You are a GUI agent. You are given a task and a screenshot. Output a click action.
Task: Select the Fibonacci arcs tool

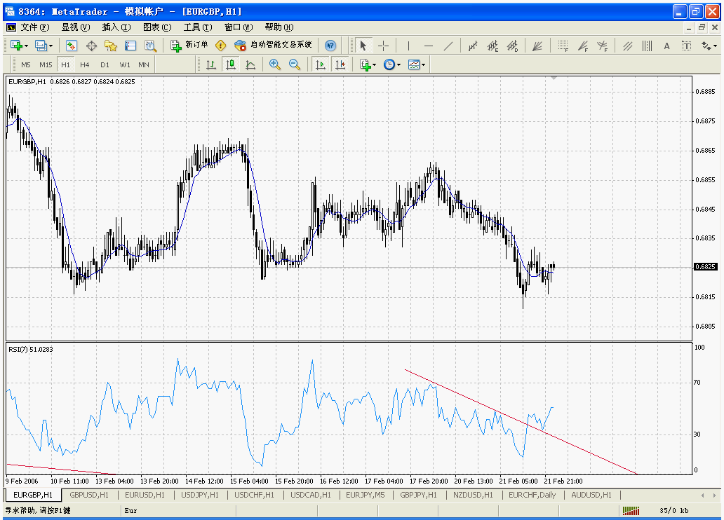(x=602, y=46)
